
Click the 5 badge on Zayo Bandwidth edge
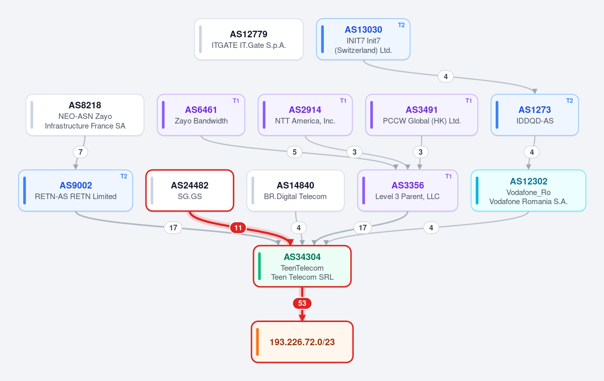click(x=295, y=152)
